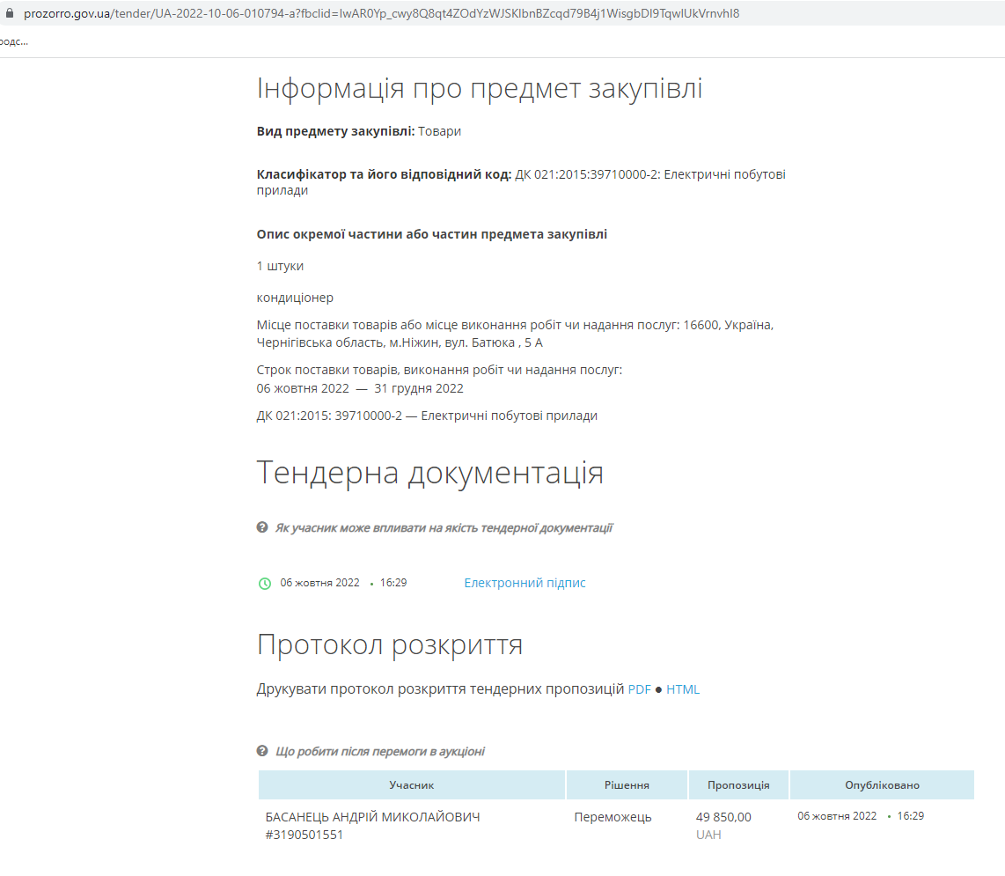1005x876 pixels.
Task: Click the 49 850,00 UAH proposal amount
Action: click(x=723, y=817)
